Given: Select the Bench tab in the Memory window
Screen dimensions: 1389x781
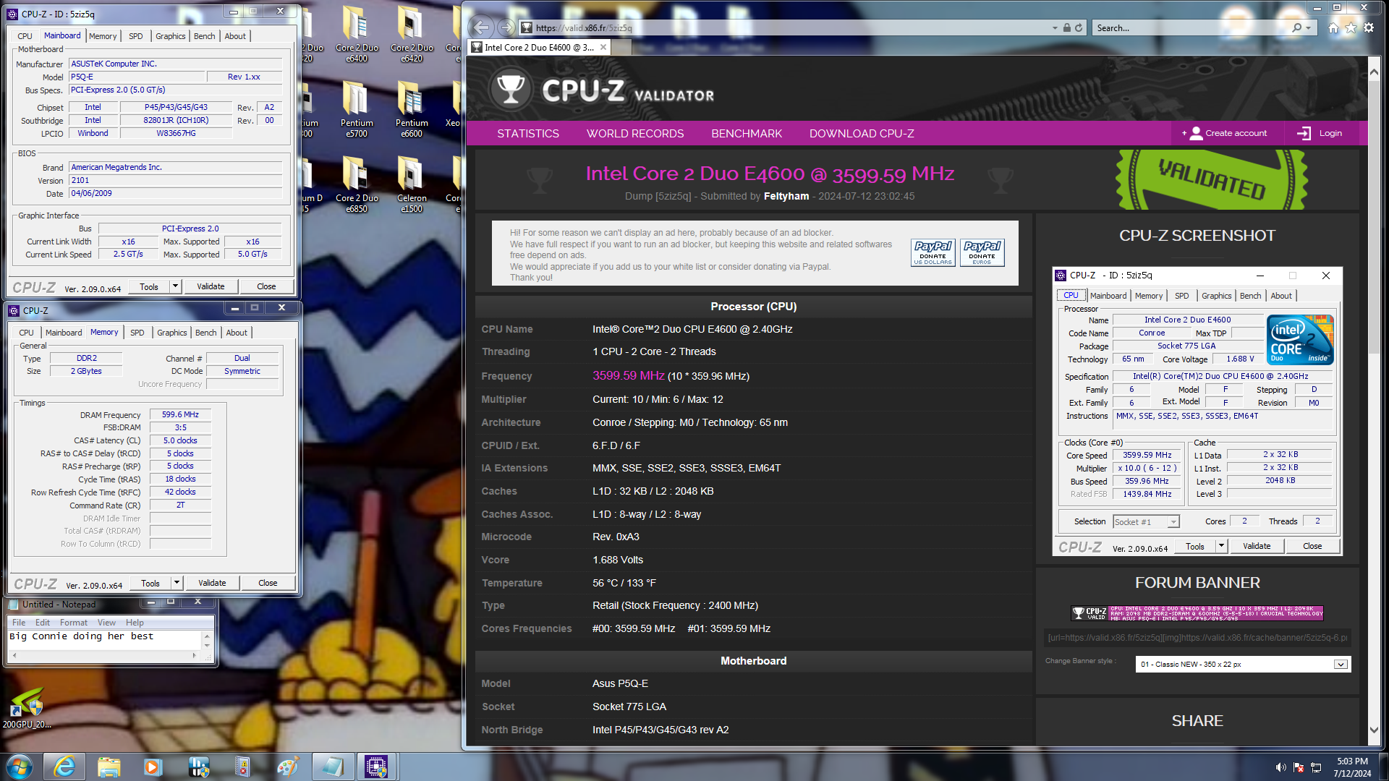Looking at the screenshot, I should tap(205, 333).
